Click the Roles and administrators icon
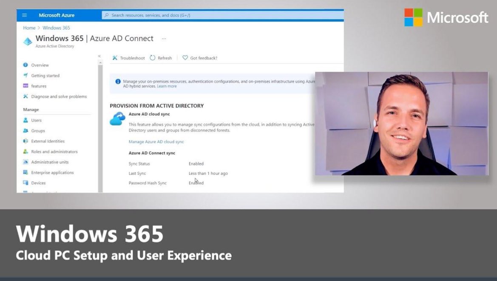Screen dimensions: 497x281 (26, 151)
